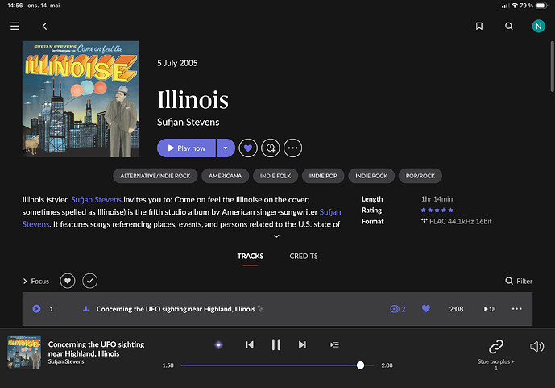
Task: Click the playback progress slider handle
Action: pyautogui.click(x=360, y=365)
